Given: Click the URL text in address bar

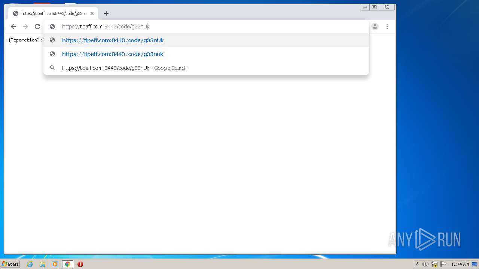Looking at the screenshot, I should [106, 27].
